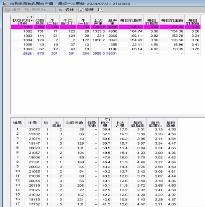Image resolution: width=205 pixels, height=207 pixels.
Task: Click the 总数 totals row label
Action: click(x=28, y=54)
